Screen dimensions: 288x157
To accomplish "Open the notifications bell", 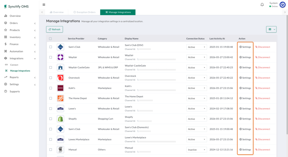I will point(262,4).
